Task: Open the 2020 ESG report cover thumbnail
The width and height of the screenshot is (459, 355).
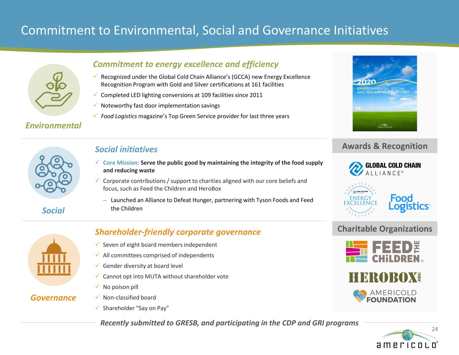Action: click(x=385, y=93)
